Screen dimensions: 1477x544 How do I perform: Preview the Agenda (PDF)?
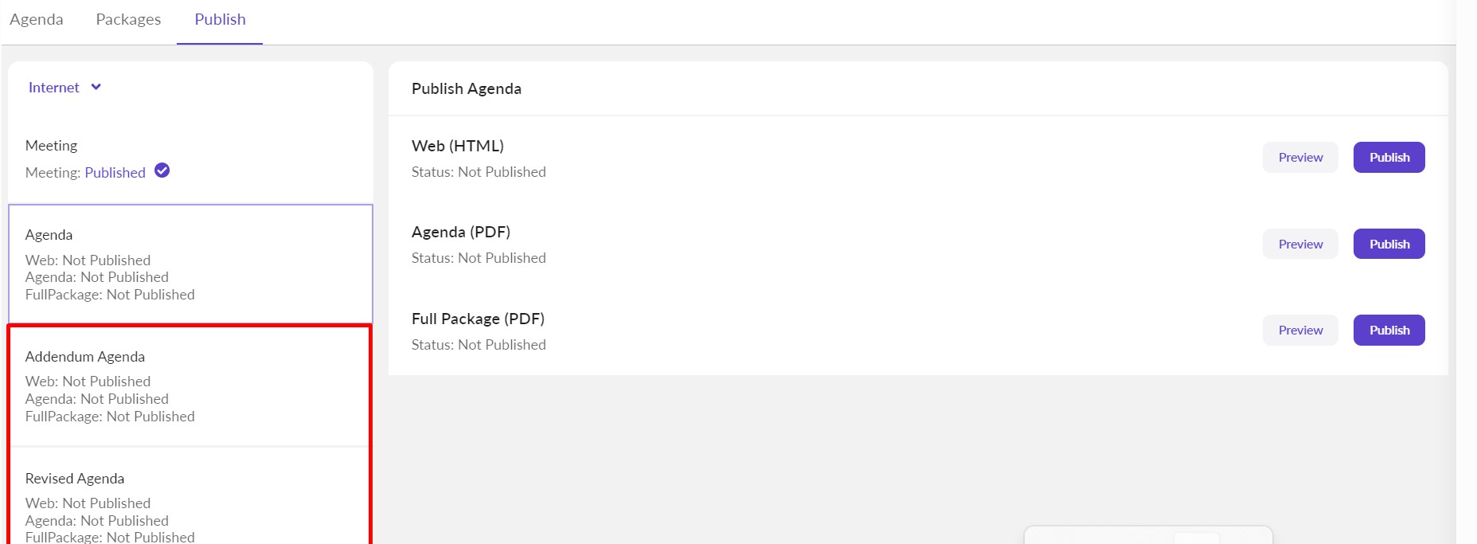[x=1300, y=244]
